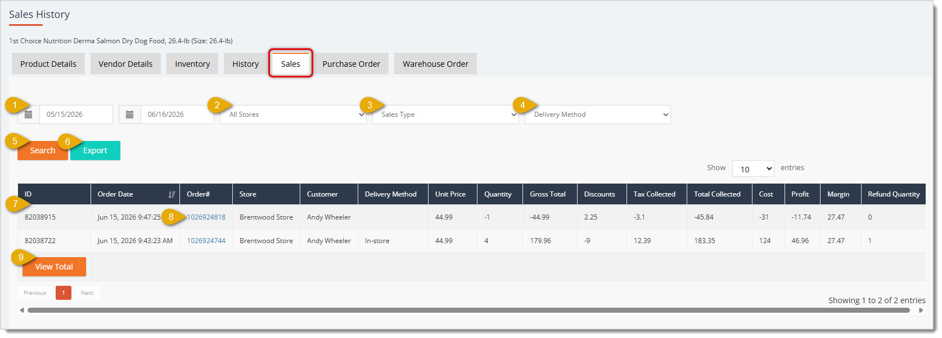Screen dimensions: 942x338
Task: Click the orange Search button
Action: (43, 150)
